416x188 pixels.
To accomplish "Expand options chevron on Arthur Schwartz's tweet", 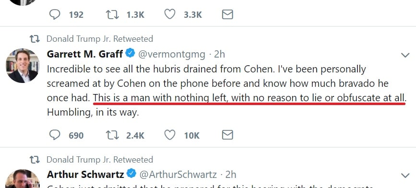I will (x=405, y=176).
